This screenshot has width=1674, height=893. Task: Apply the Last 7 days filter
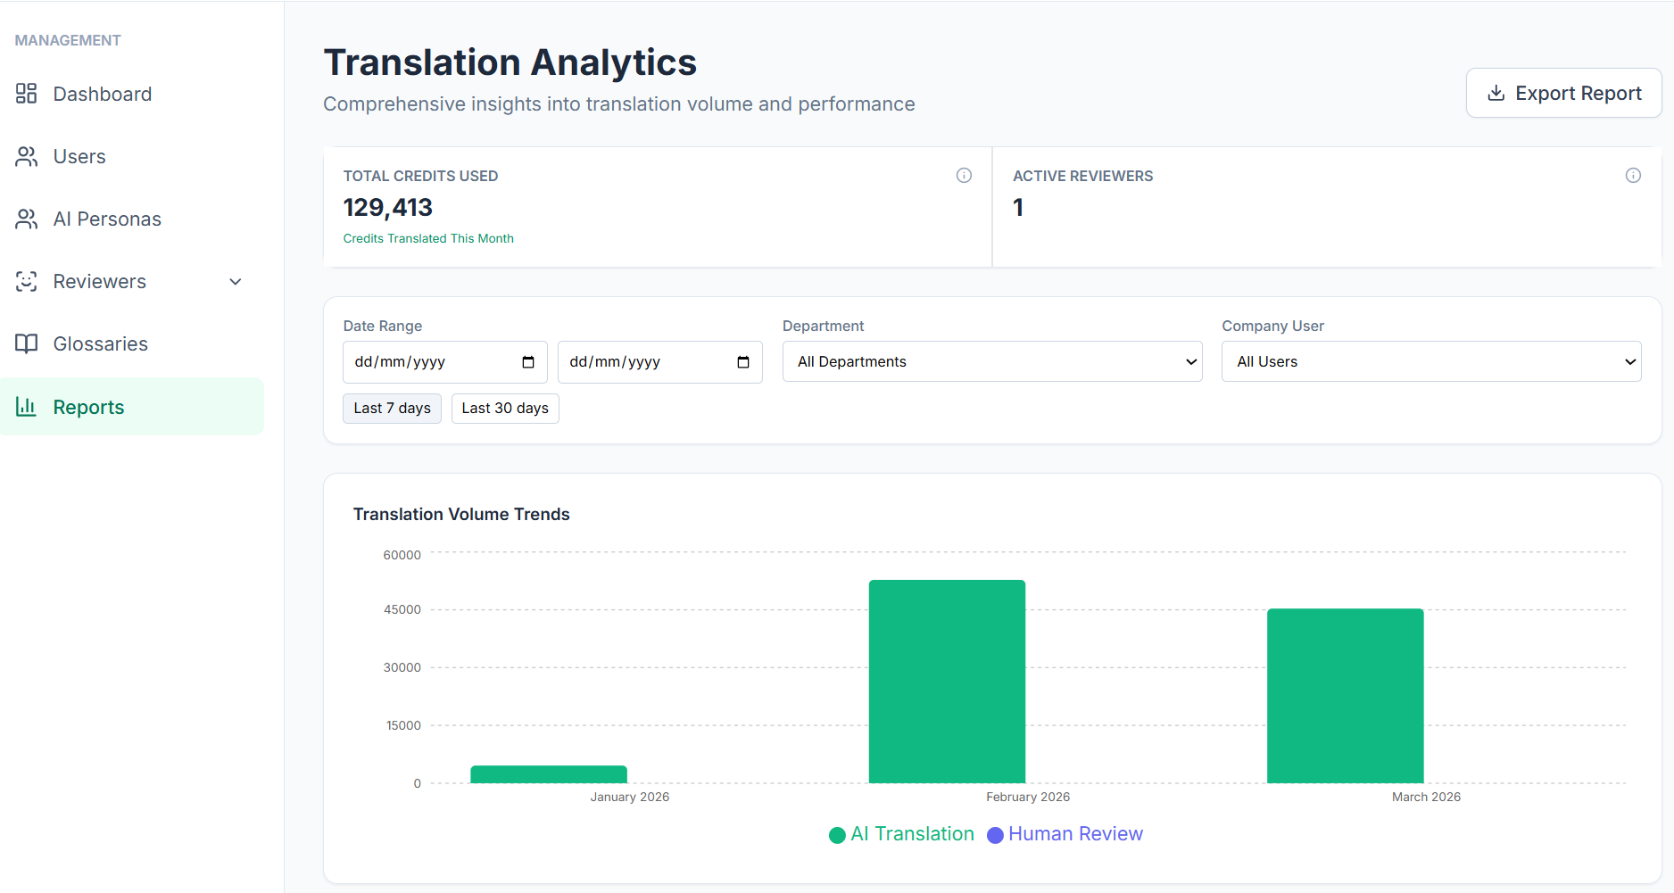click(x=392, y=408)
